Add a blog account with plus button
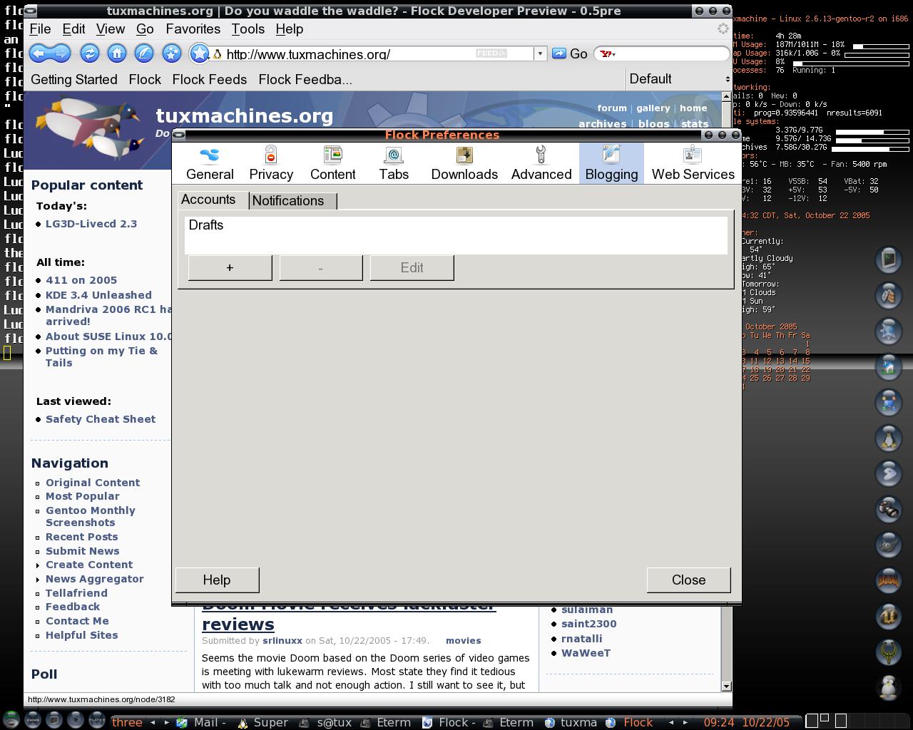This screenshot has height=730, width=913. point(230,267)
